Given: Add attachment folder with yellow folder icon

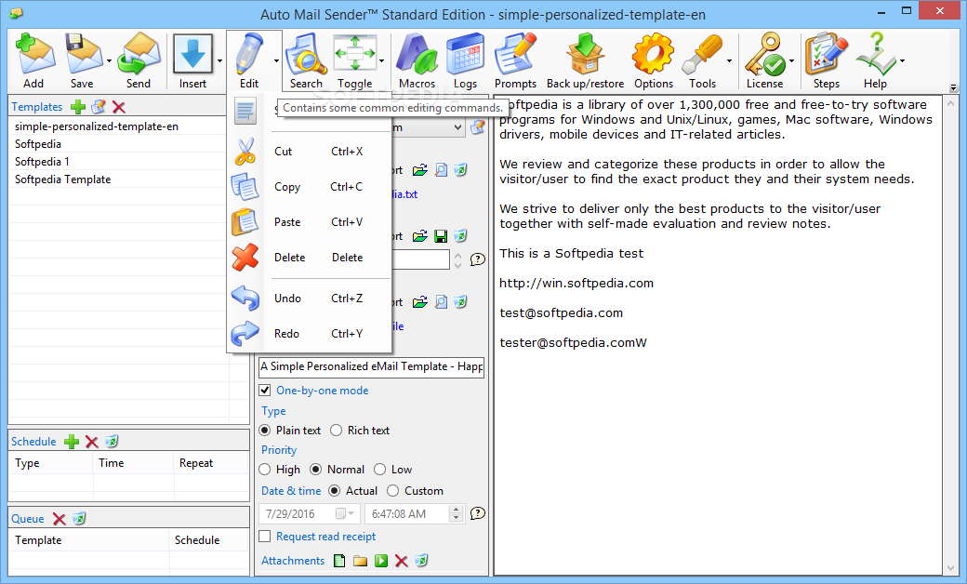Looking at the screenshot, I should pos(360,561).
